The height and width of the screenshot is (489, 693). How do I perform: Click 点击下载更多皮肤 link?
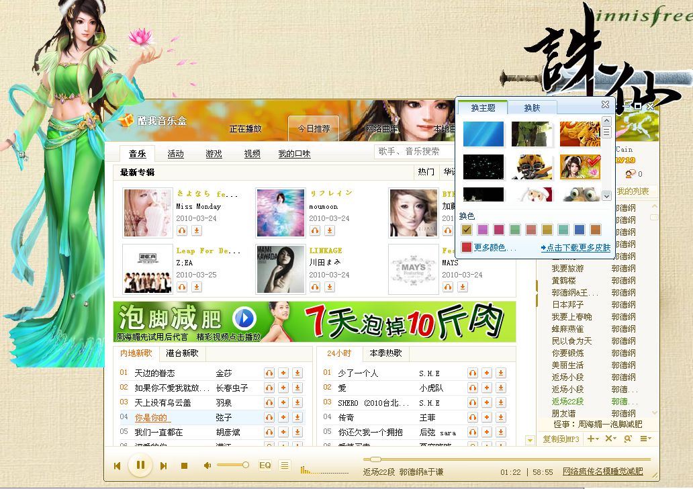click(575, 248)
